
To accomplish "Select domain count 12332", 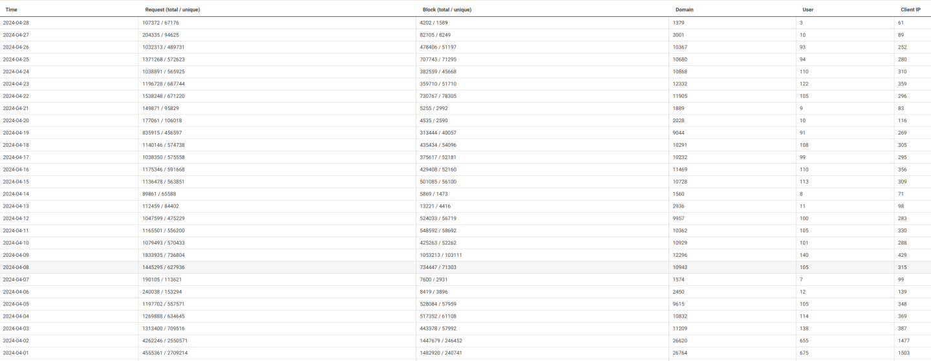I will (x=680, y=83).
